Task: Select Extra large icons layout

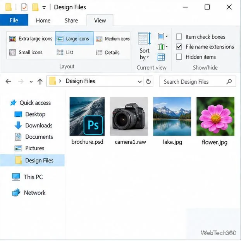Action: pyautogui.click(x=31, y=39)
